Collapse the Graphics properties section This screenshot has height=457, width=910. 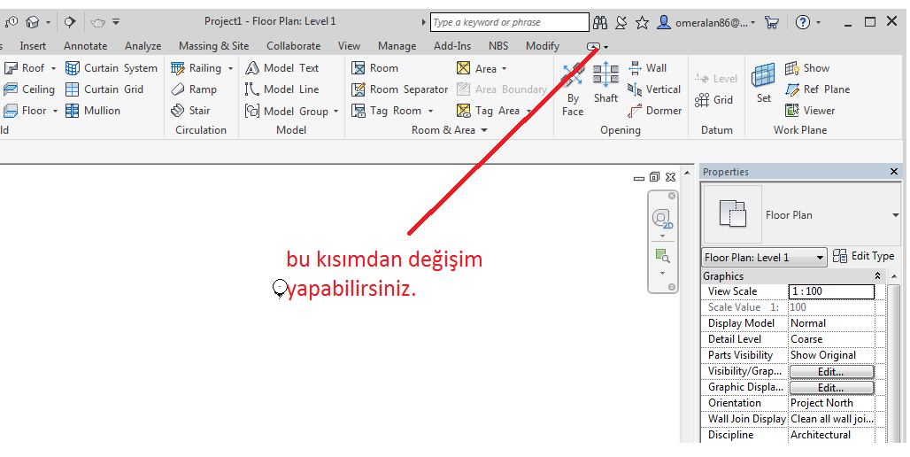pyautogui.click(x=877, y=276)
